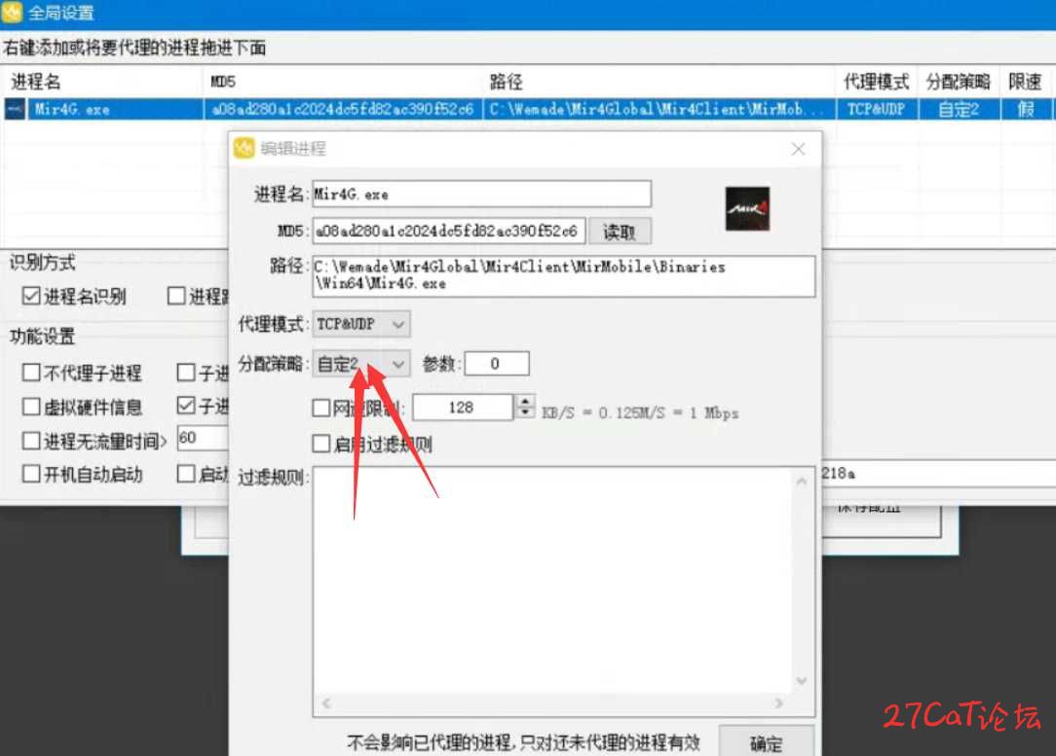This screenshot has width=1056, height=756.
Task: Click the MD5 input field in the edit dialog
Action: tap(448, 232)
